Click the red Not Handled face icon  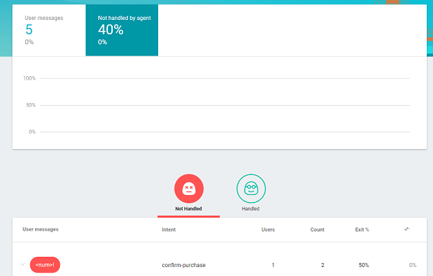[189, 189]
